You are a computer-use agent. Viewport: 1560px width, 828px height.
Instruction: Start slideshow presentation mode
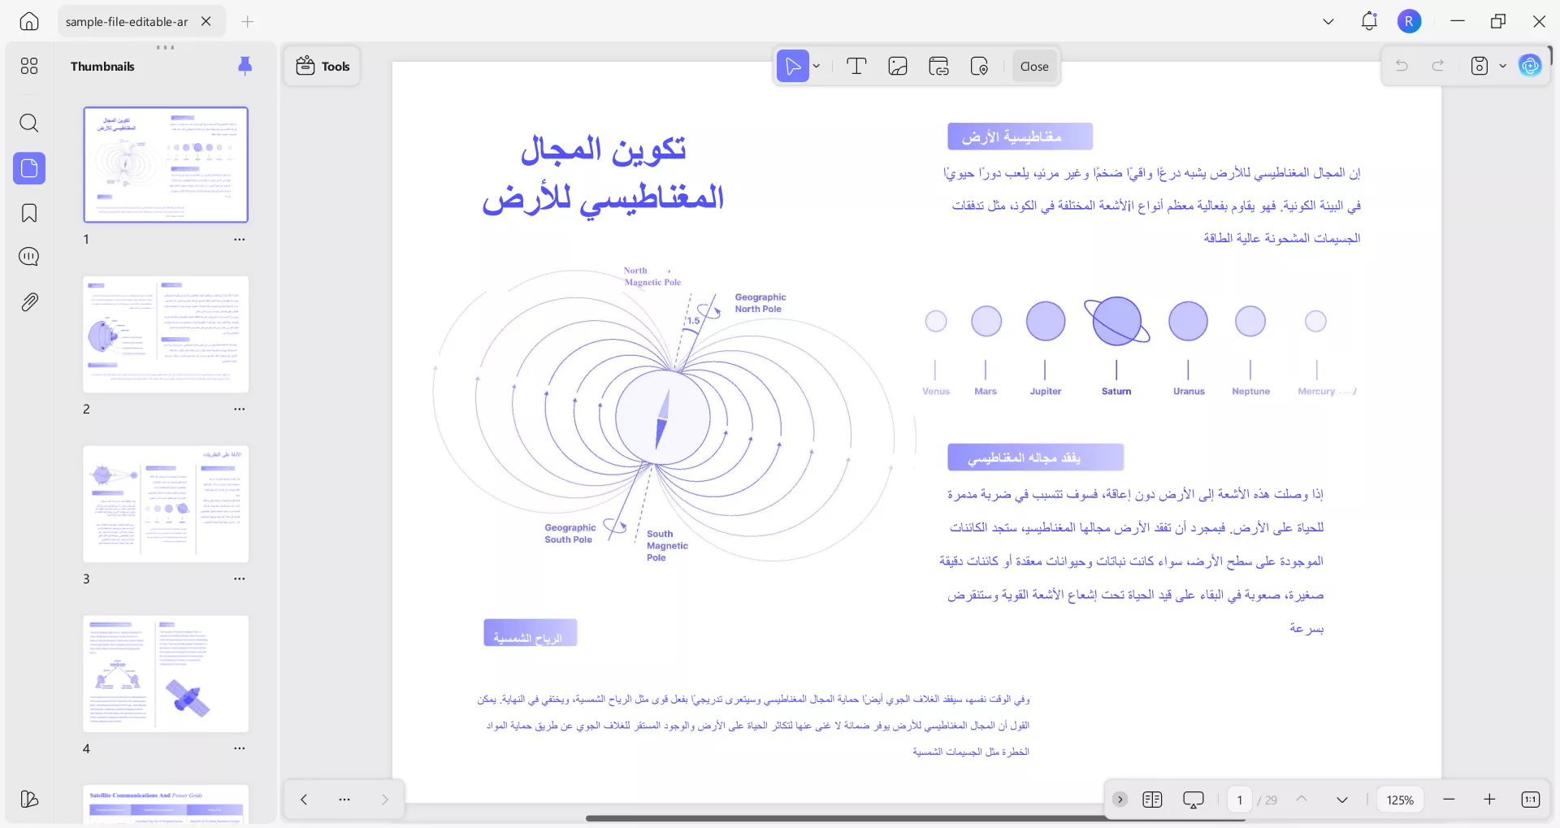(1194, 800)
